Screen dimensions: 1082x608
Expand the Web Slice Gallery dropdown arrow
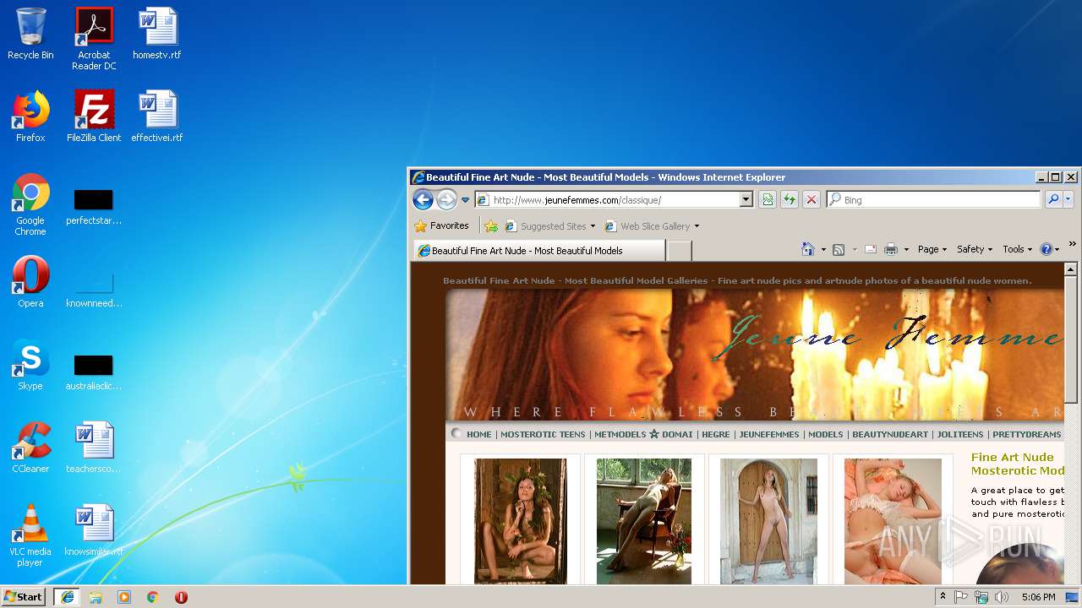697,226
